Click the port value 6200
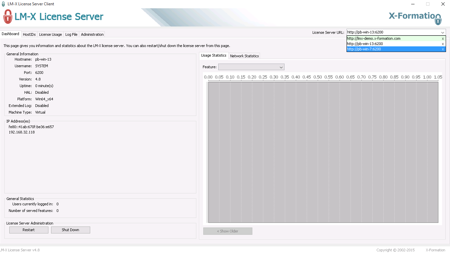Viewport: 450px width, 253px height. [39, 73]
